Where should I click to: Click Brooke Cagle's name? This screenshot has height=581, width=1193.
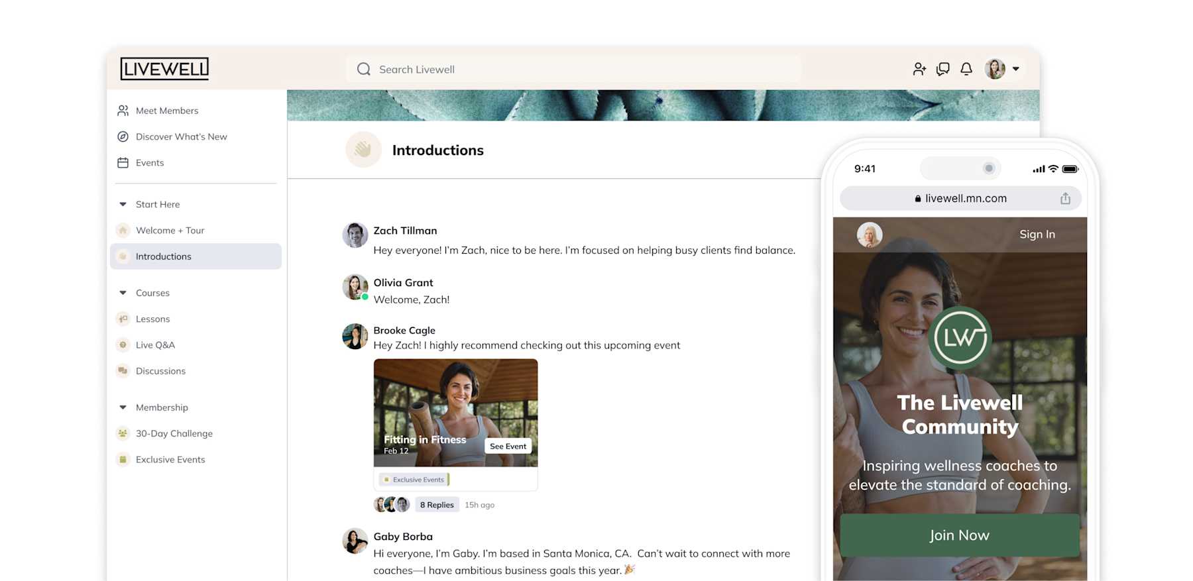tap(404, 330)
